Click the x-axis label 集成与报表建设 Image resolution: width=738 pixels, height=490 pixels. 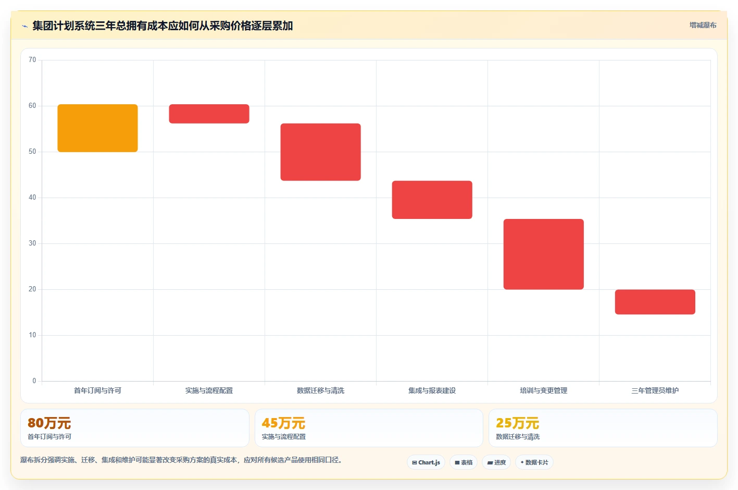coord(432,390)
